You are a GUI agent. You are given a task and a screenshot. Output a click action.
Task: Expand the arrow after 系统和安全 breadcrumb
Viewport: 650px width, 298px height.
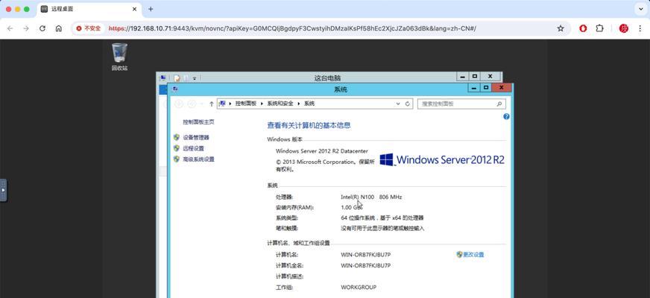(x=298, y=104)
